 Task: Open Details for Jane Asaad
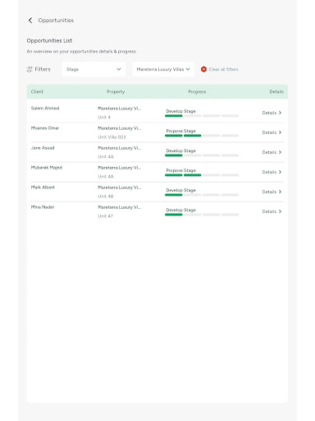pos(272,152)
